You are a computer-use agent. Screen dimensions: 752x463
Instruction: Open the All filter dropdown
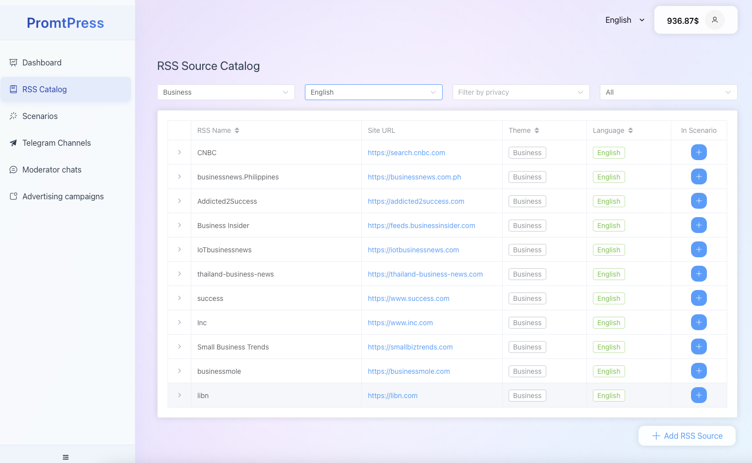pyautogui.click(x=669, y=92)
